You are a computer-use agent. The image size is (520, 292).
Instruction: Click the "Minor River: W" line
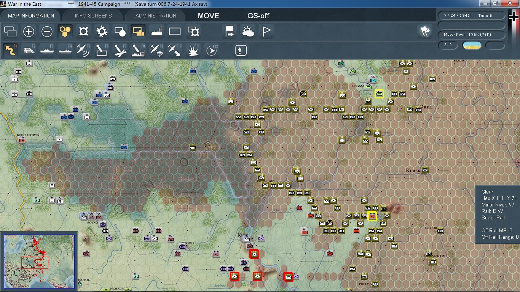[498, 205]
